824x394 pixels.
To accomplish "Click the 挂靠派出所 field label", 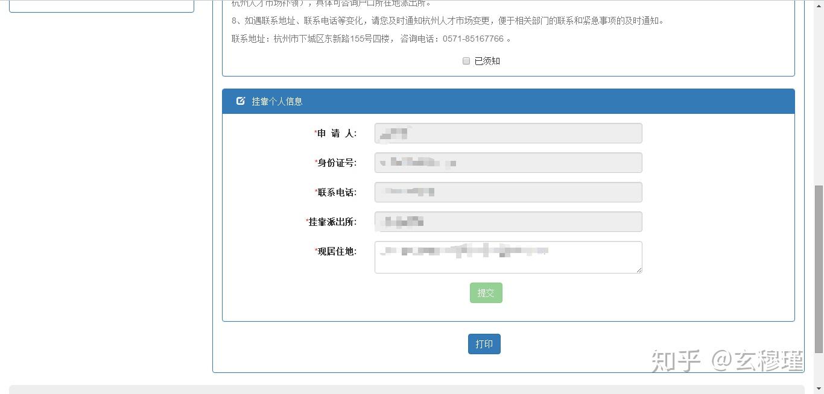I will [331, 222].
